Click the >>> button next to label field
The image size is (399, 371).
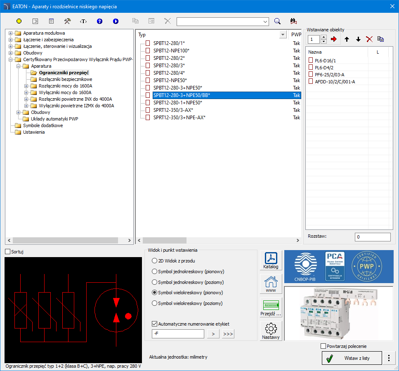point(228,334)
